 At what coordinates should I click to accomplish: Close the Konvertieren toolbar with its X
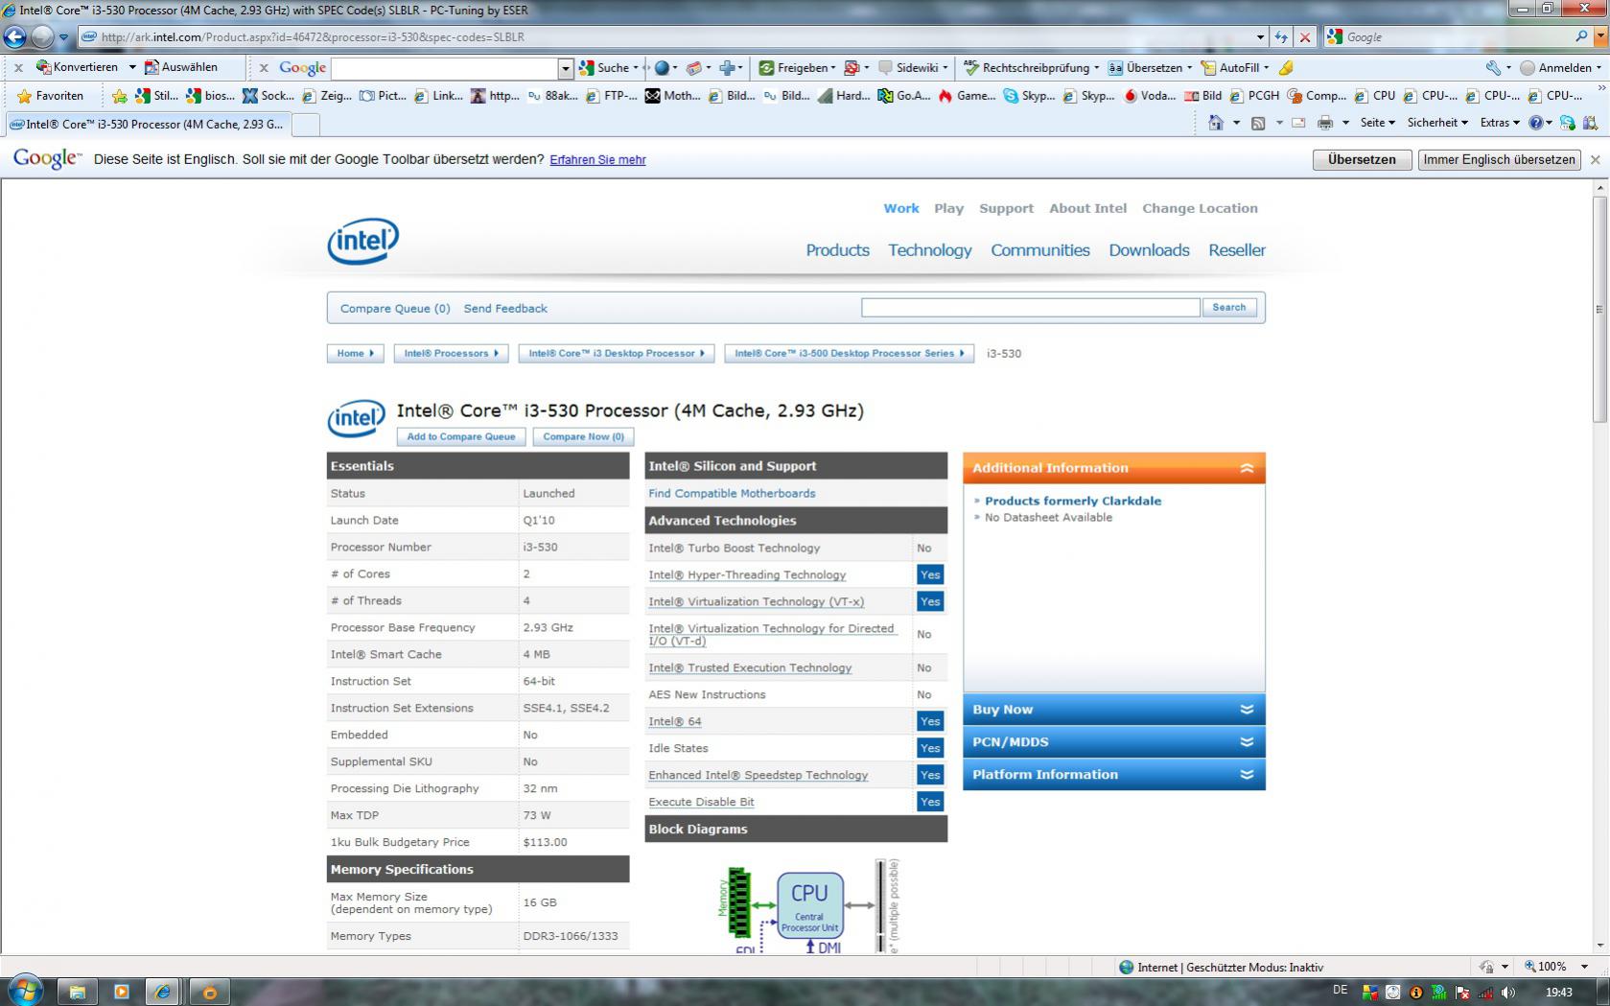coord(18,68)
